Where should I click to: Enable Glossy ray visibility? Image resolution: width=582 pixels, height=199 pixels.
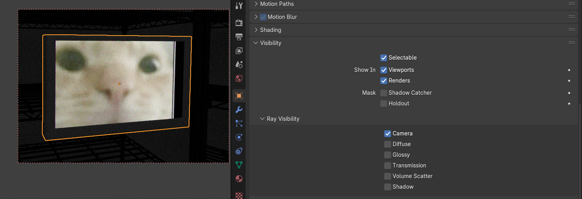click(387, 155)
